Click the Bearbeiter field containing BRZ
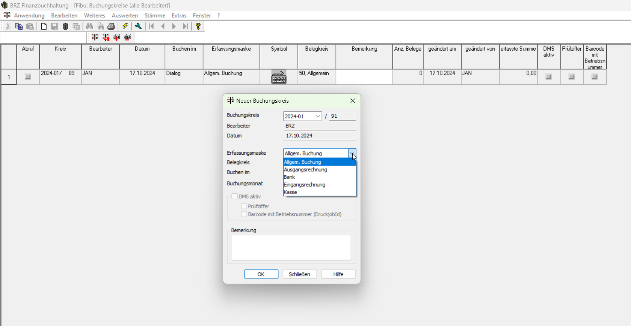 [320, 126]
